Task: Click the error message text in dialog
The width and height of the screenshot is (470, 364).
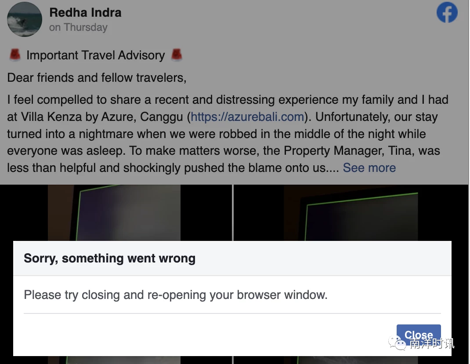Action: pyautogui.click(x=176, y=295)
